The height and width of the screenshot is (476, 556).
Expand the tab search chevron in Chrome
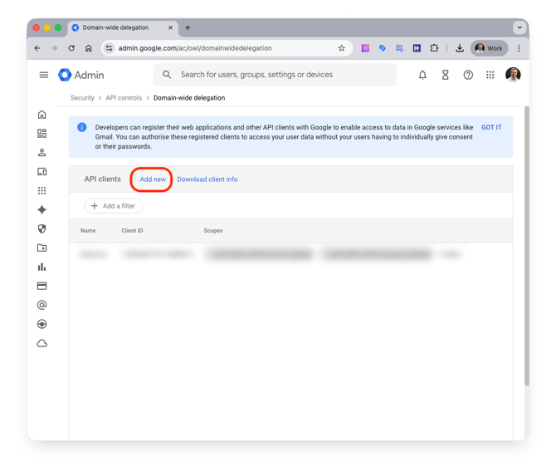tap(519, 27)
